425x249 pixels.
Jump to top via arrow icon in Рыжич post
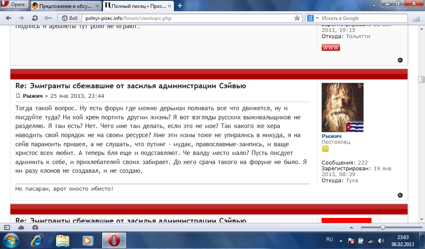point(400,195)
